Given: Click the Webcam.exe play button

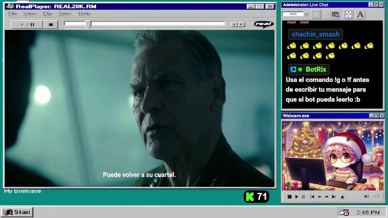Looking at the screenshot, I should (x=296, y=197).
